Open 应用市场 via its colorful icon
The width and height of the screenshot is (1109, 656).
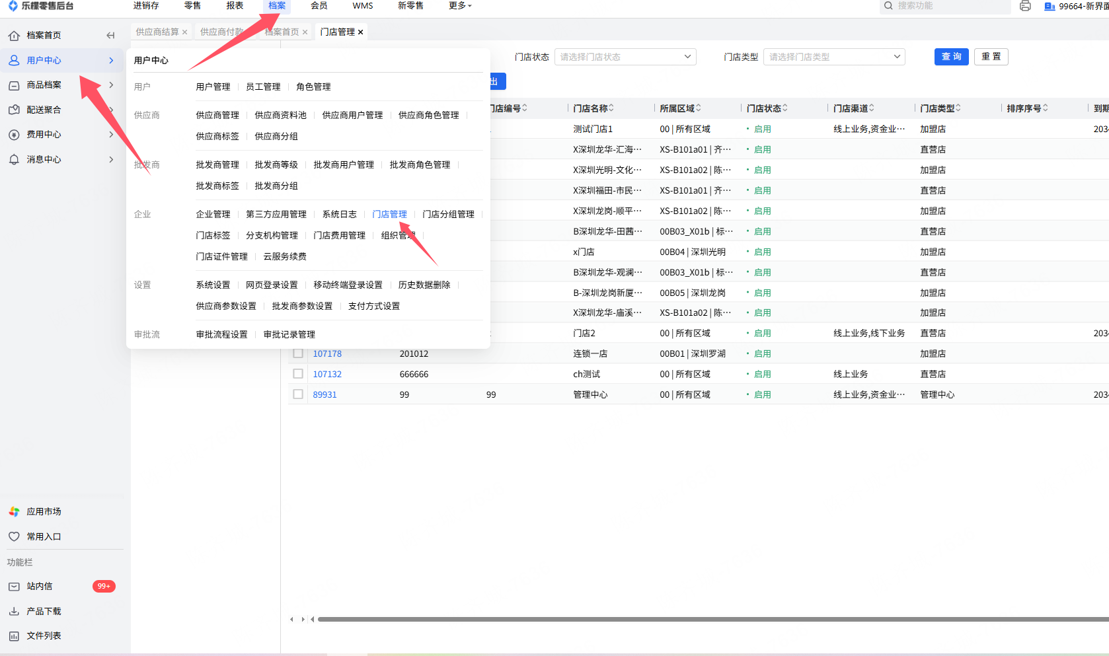point(14,512)
